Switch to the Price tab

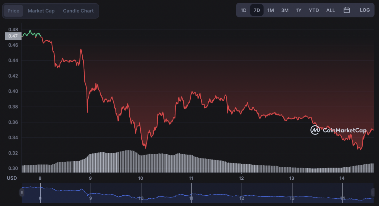click(13, 11)
